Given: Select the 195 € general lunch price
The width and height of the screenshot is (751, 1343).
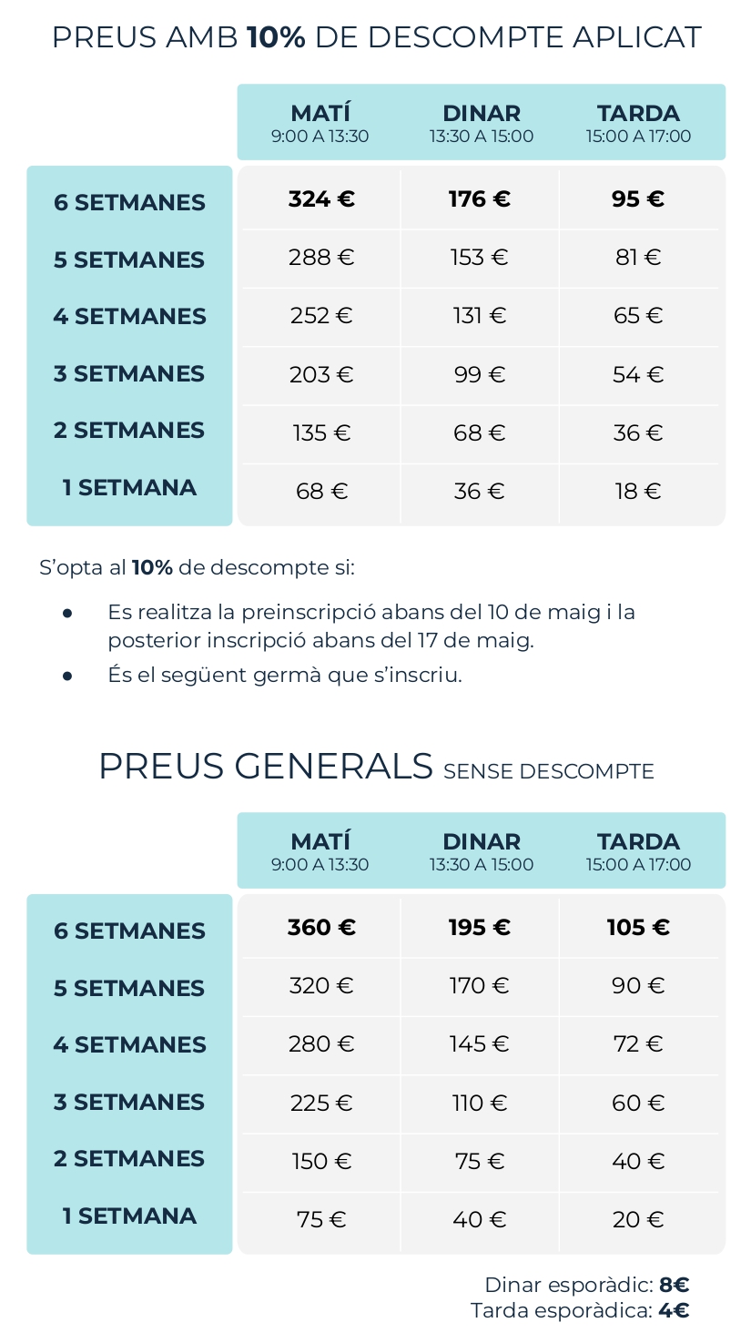Looking at the screenshot, I should coord(480,928).
